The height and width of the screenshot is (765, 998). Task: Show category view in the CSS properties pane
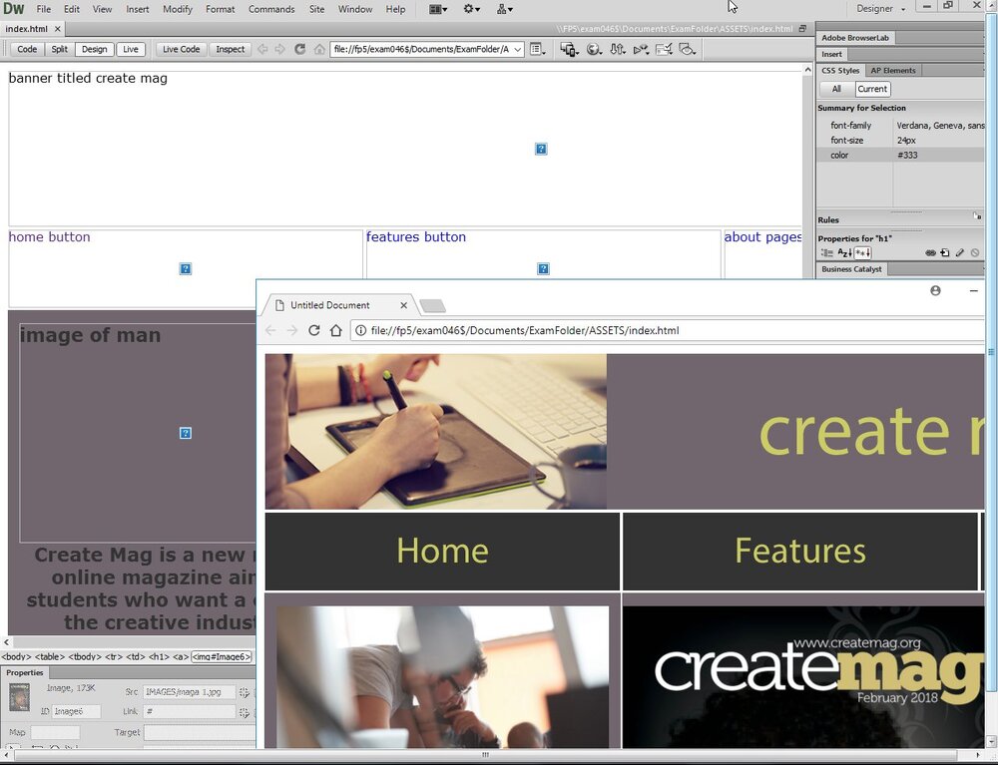click(826, 253)
